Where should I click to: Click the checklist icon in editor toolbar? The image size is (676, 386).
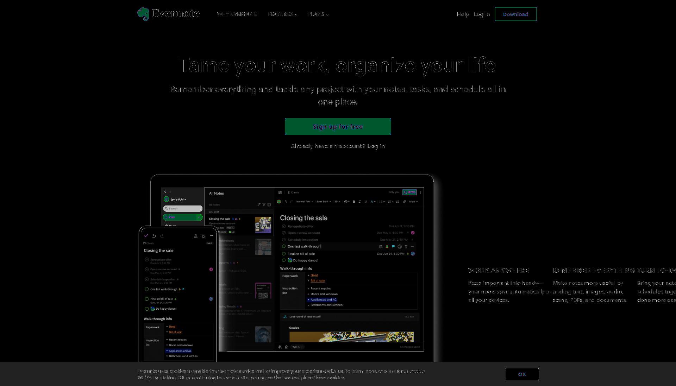tap(398, 202)
